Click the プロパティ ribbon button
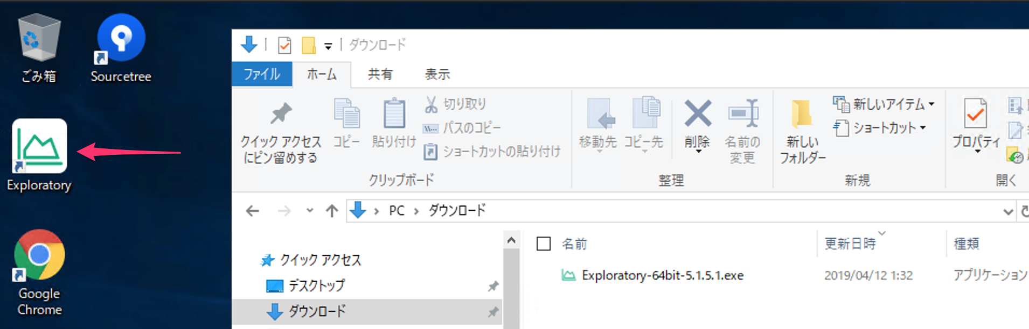This screenshot has width=1029, height=329. [976, 126]
